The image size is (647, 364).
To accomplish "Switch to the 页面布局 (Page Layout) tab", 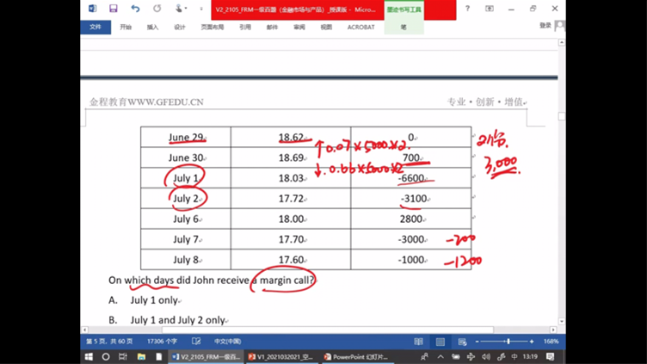I will coord(213,27).
